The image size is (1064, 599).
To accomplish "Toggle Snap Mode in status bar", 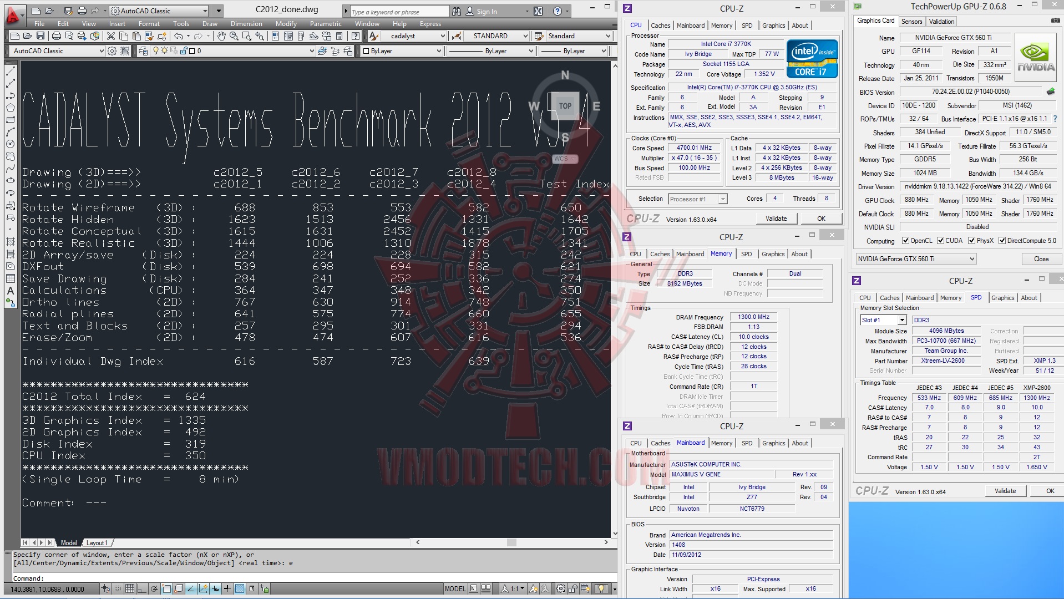I will (117, 589).
